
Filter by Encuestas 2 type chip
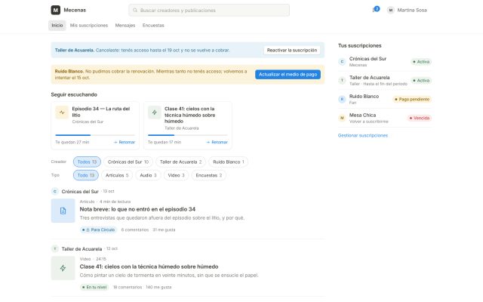click(209, 175)
